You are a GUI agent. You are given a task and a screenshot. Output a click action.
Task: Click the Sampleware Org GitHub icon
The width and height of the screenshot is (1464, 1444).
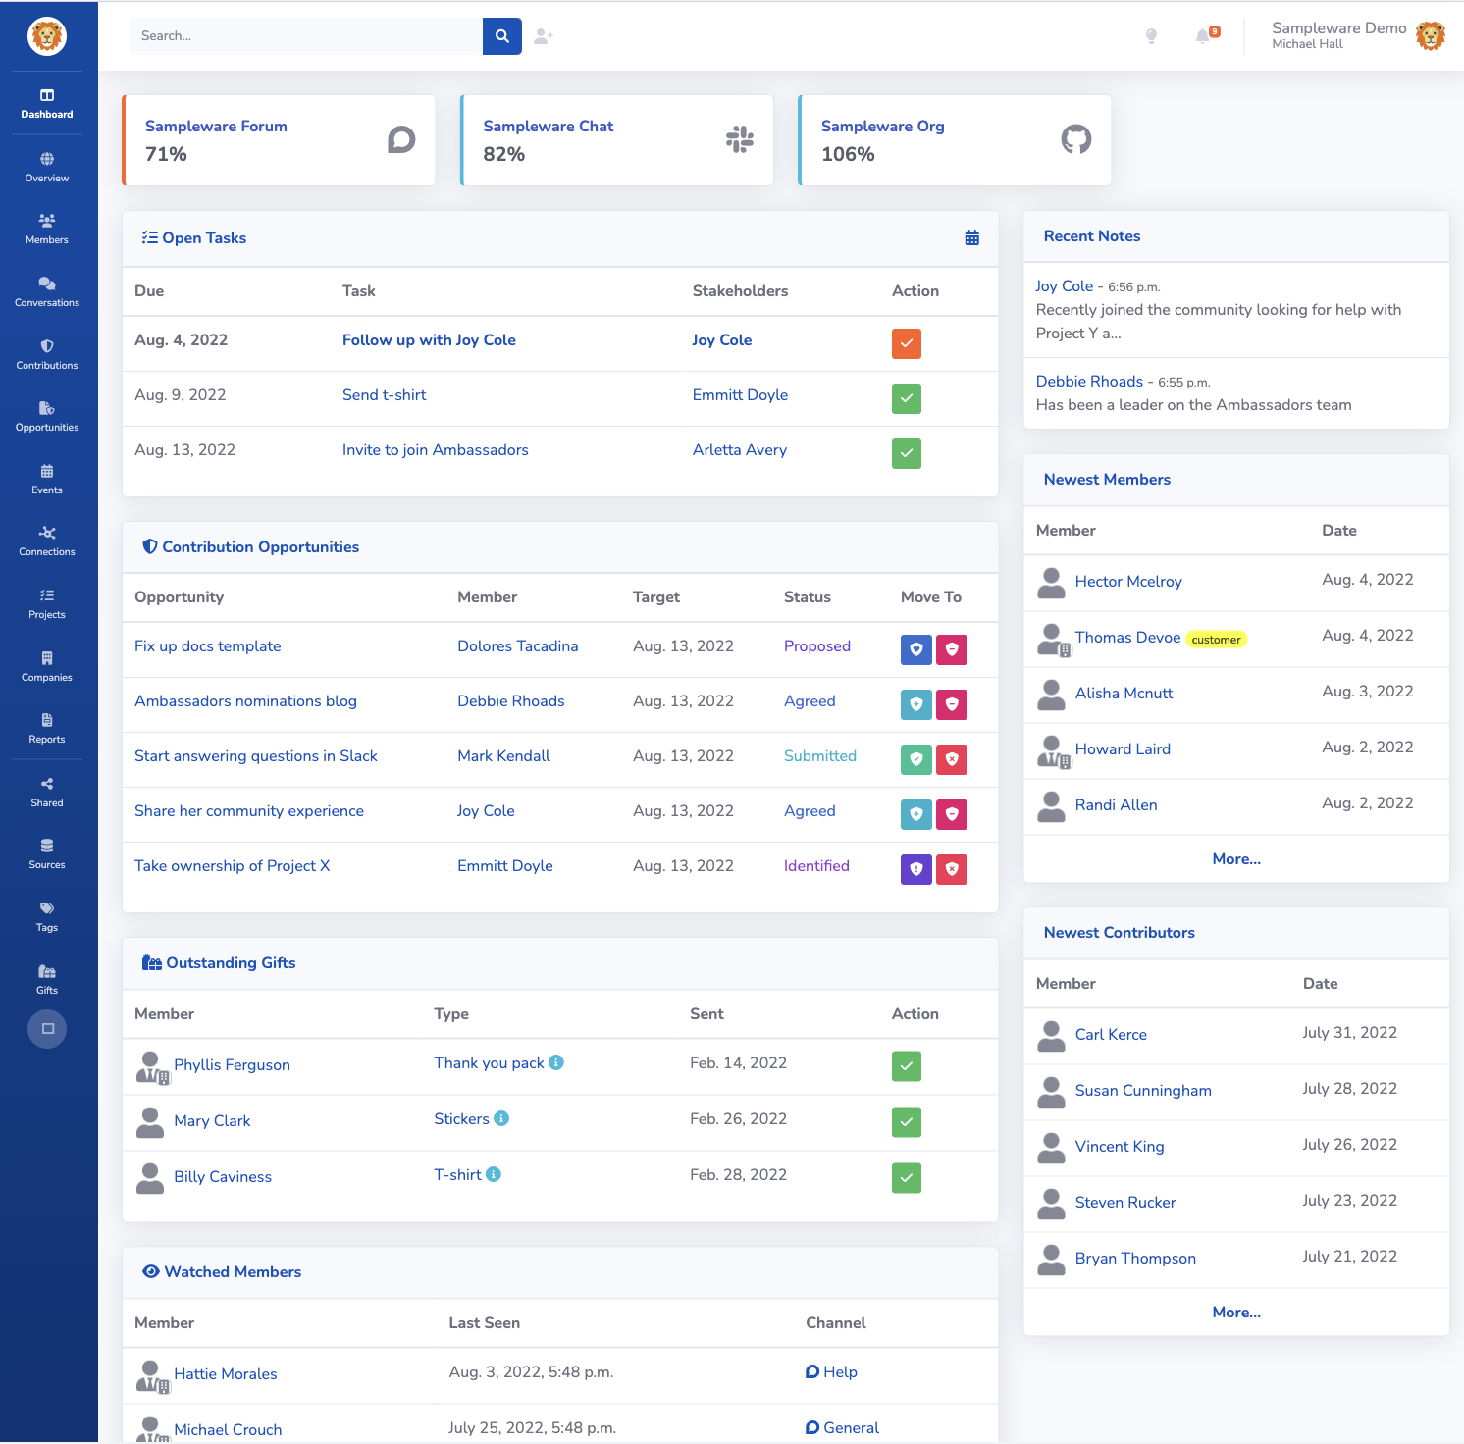1076,140
